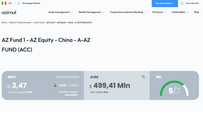Click the euro symbol next to 3,47
Viewport: 203px width, 135px height.
click(9, 86)
